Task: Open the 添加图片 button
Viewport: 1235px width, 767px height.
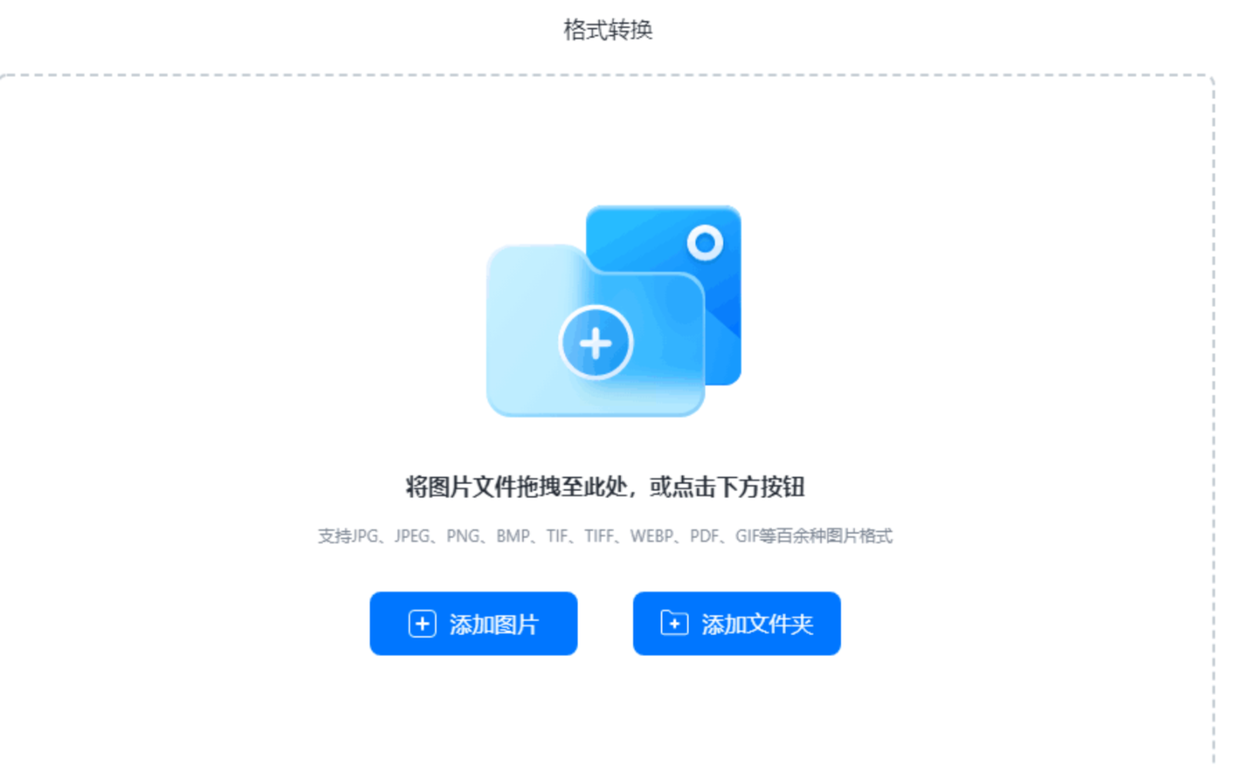Action: (474, 624)
